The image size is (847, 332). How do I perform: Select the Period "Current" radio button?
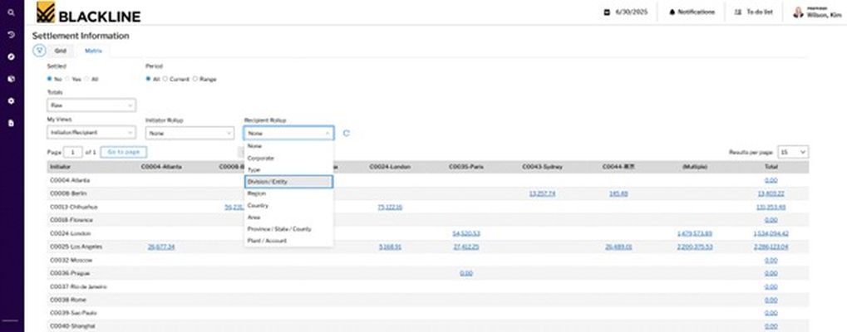165,79
